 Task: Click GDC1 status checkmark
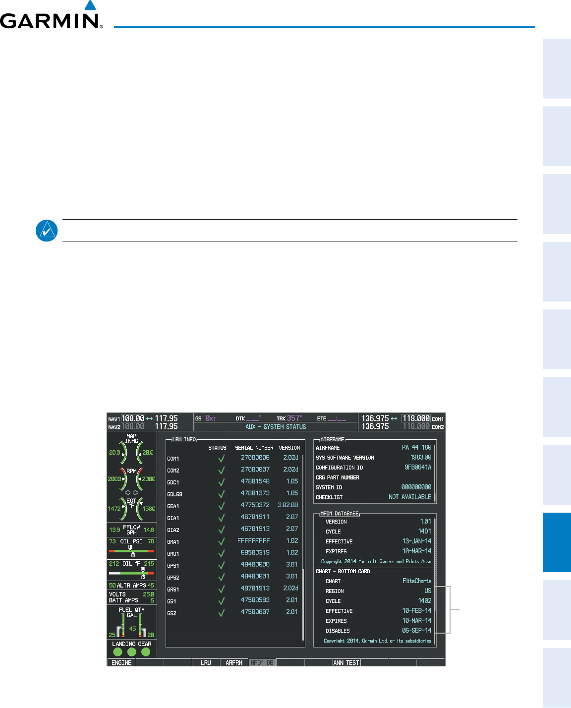click(x=221, y=482)
